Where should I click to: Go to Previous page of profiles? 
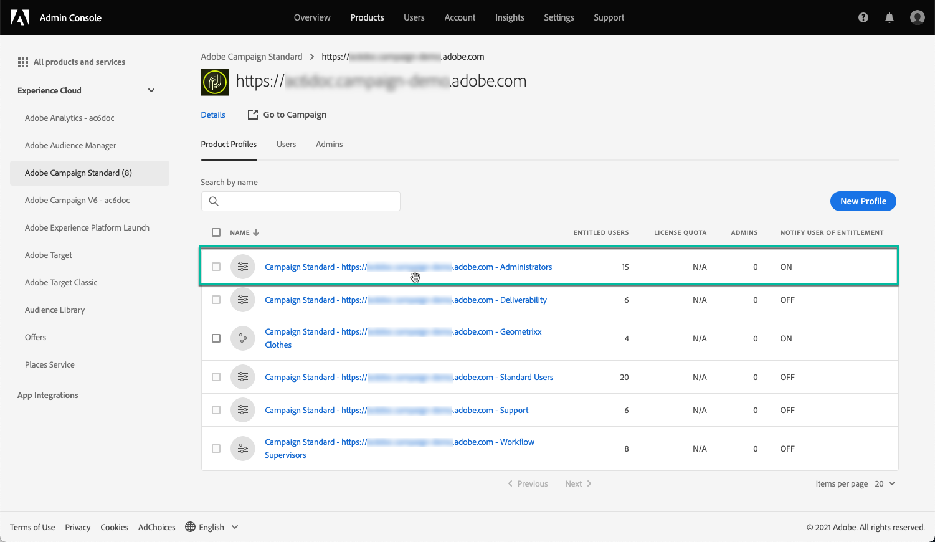(x=528, y=483)
